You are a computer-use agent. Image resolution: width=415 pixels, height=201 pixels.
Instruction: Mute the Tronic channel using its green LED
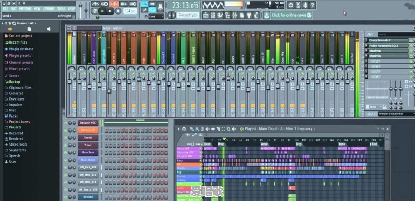click(x=66, y=145)
